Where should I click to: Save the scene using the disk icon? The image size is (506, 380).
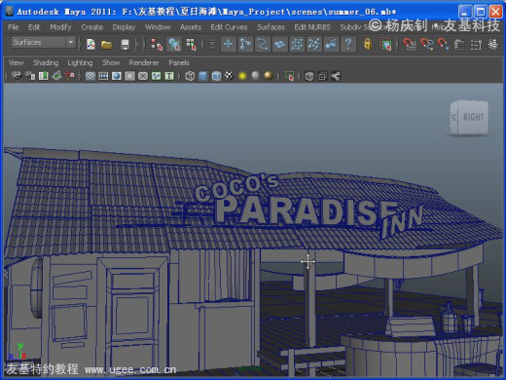pyautogui.click(x=125, y=44)
